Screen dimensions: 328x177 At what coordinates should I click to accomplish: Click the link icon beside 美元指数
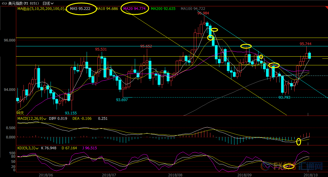(x=5, y=4)
